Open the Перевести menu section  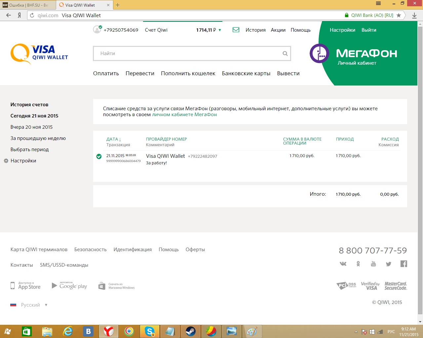click(x=140, y=73)
